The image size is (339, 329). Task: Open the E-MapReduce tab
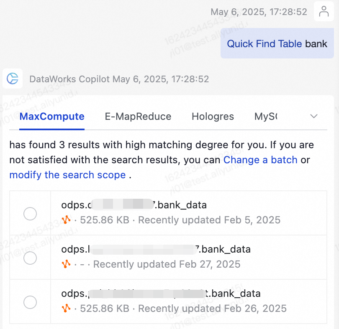pos(138,116)
